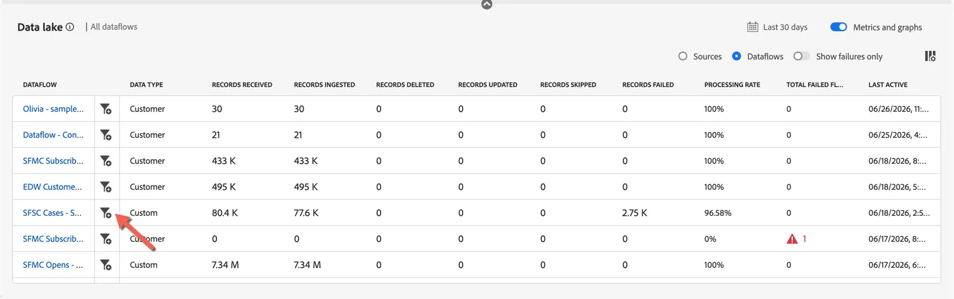Click filter icon for Dataflow - Con row
This screenshot has width=954, height=299.
106,135
